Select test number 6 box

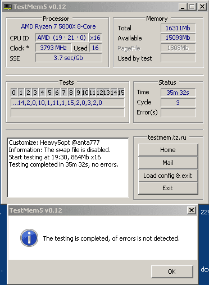point(57,93)
